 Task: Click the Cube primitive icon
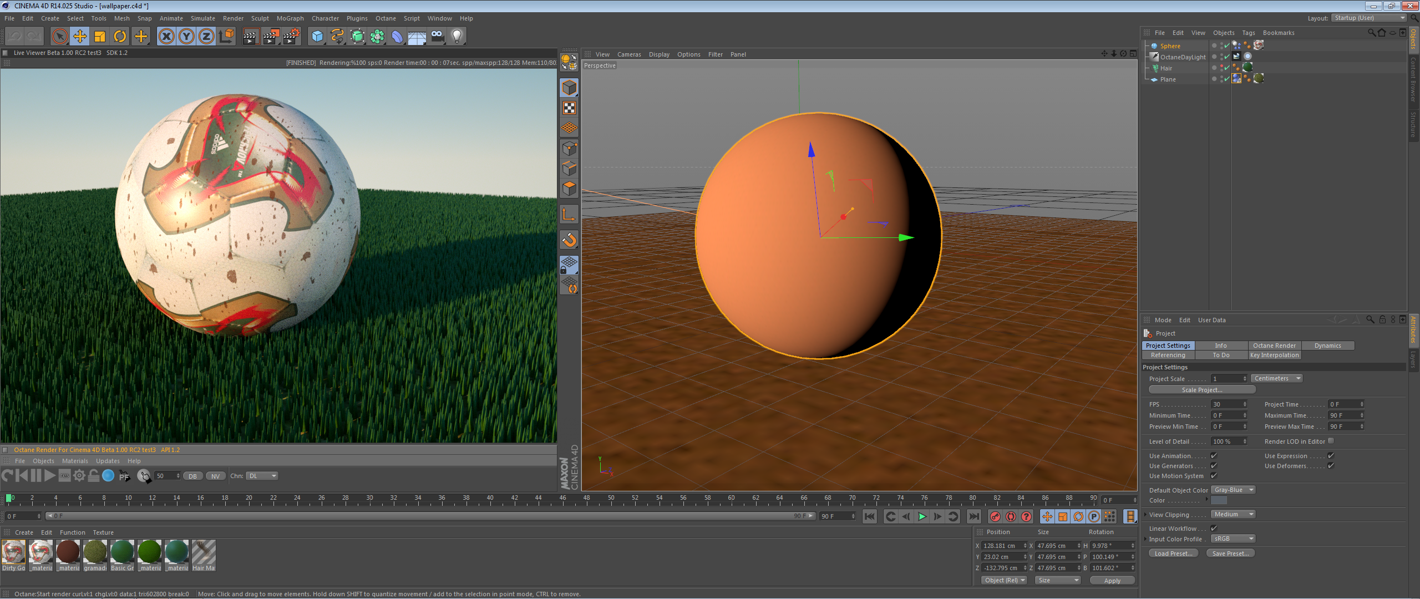point(317,37)
